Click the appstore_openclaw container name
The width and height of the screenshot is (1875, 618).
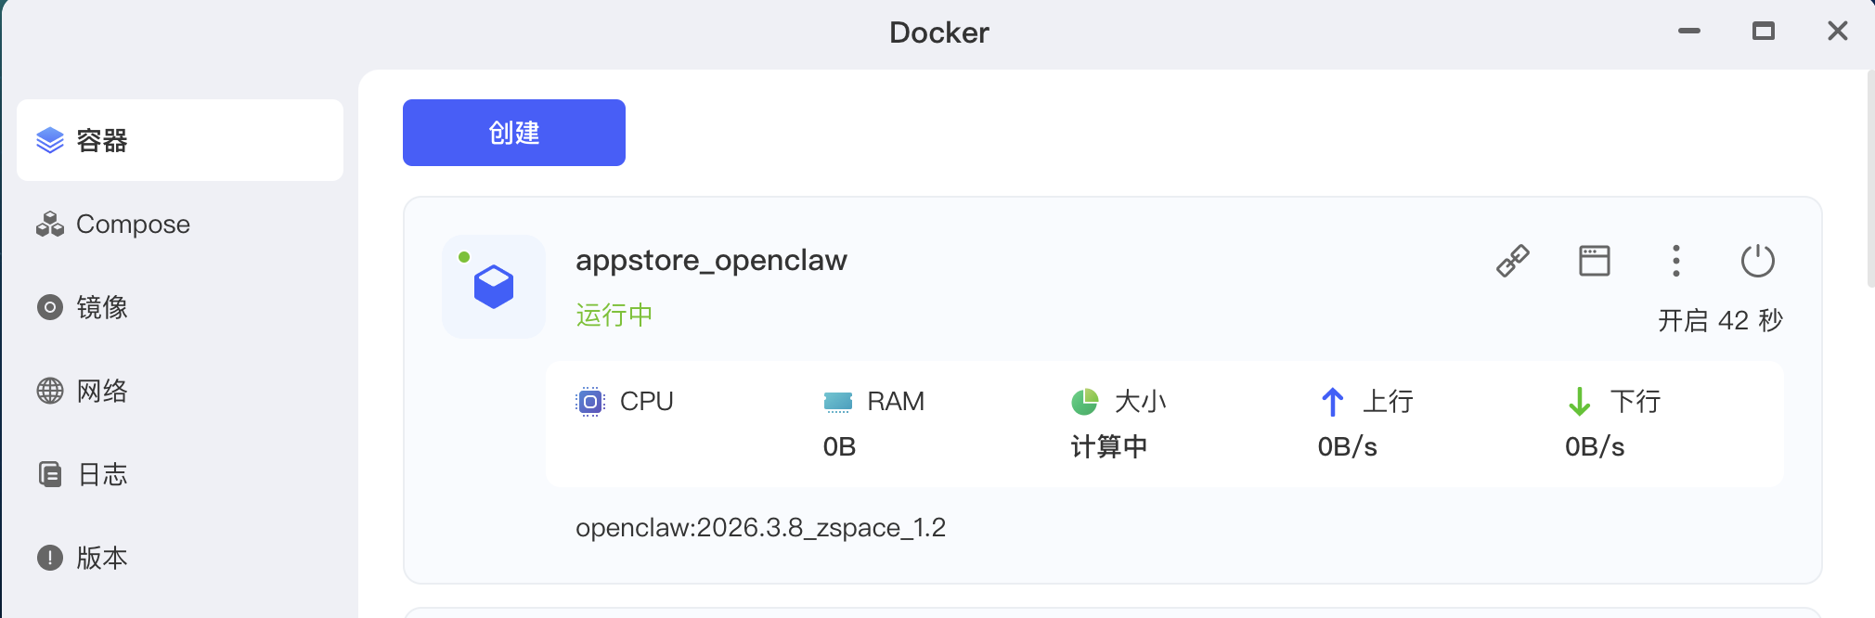click(711, 260)
